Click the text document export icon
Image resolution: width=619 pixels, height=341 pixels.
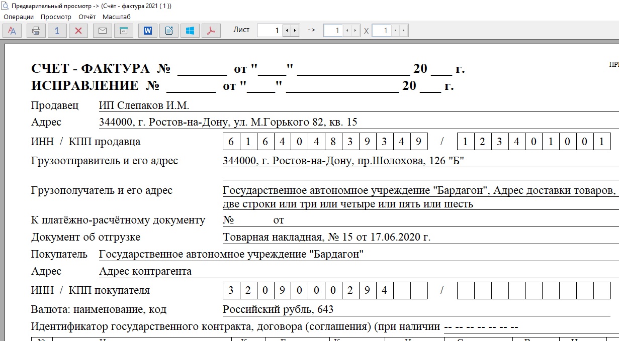tap(169, 31)
